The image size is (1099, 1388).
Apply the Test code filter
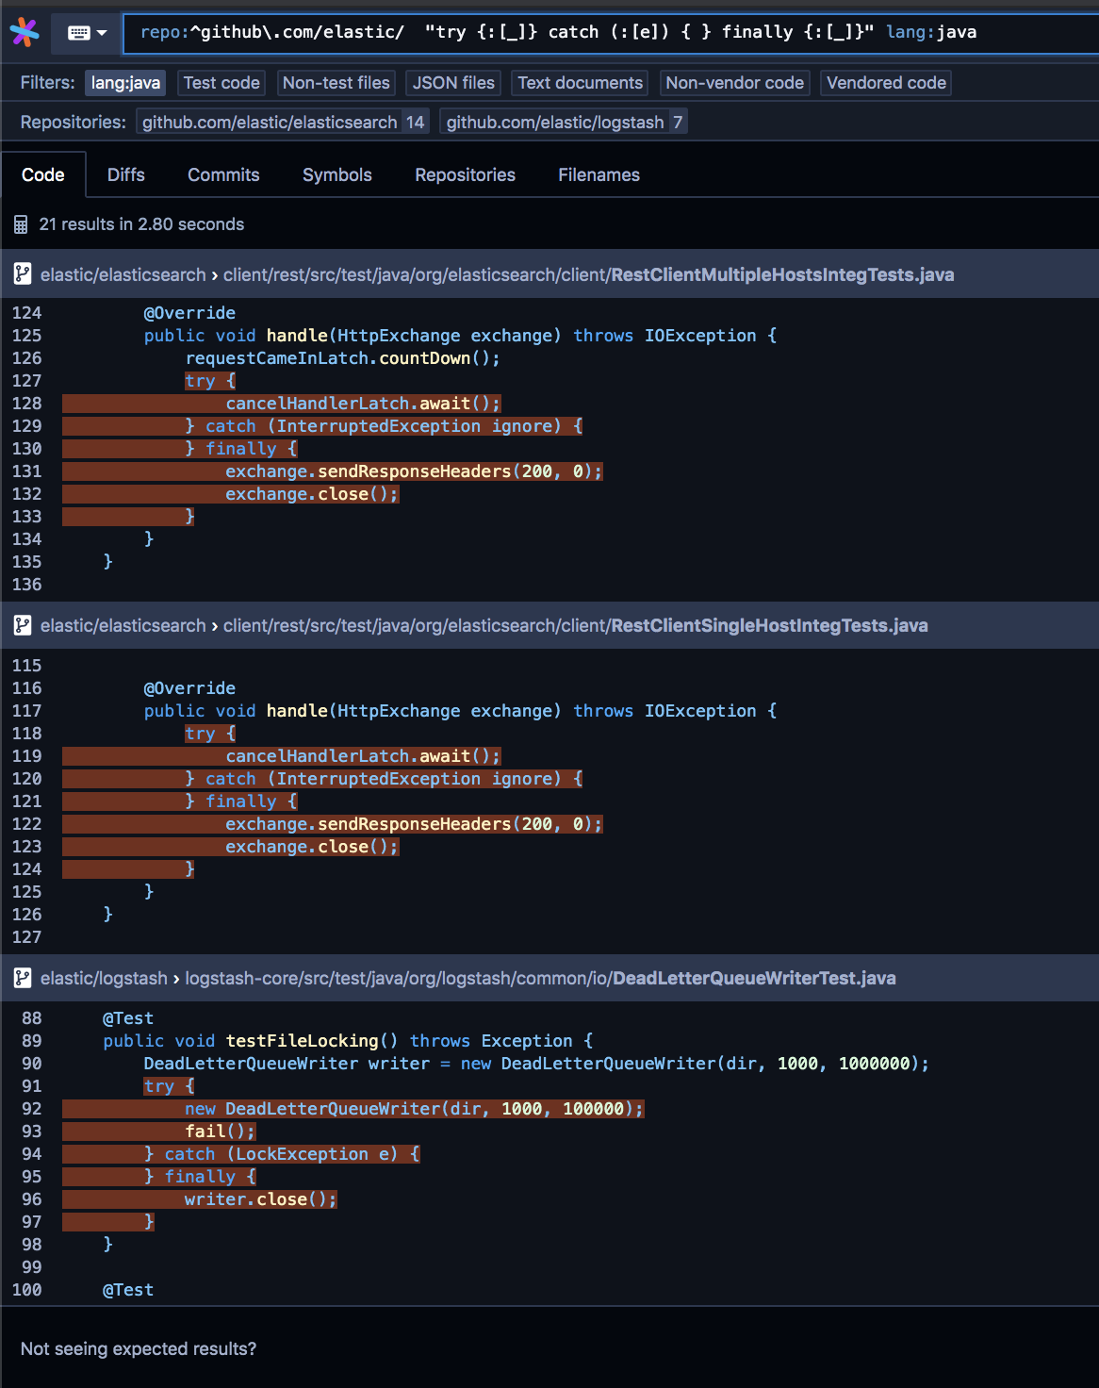coord(221,83)
